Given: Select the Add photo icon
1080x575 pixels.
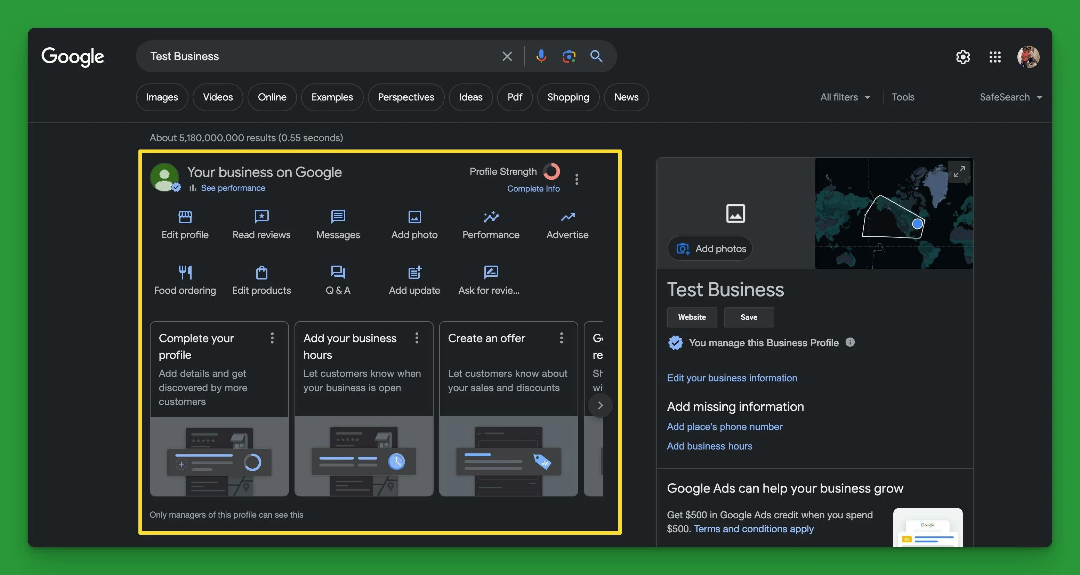Looking at the screenshot, I should pyautogui.click(x=414, y=216).
